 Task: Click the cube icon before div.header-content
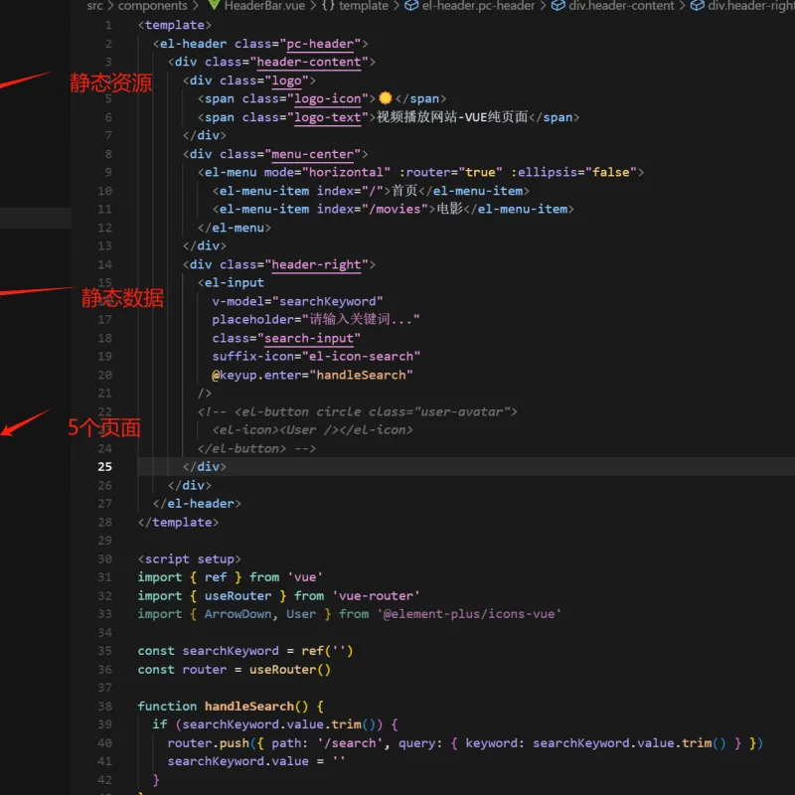tap(557, 6)
